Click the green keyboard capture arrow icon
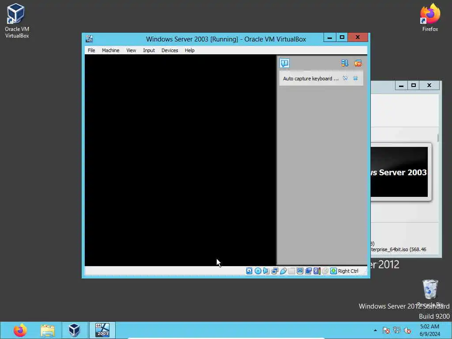Viewport: 452px width, 339px height. click(334, 271)
